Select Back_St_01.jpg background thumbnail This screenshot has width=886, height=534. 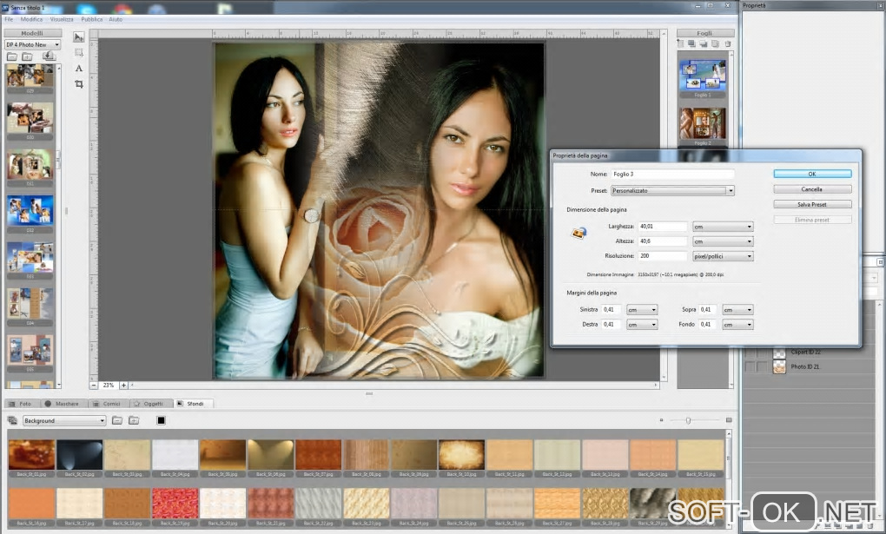[31, 455]
